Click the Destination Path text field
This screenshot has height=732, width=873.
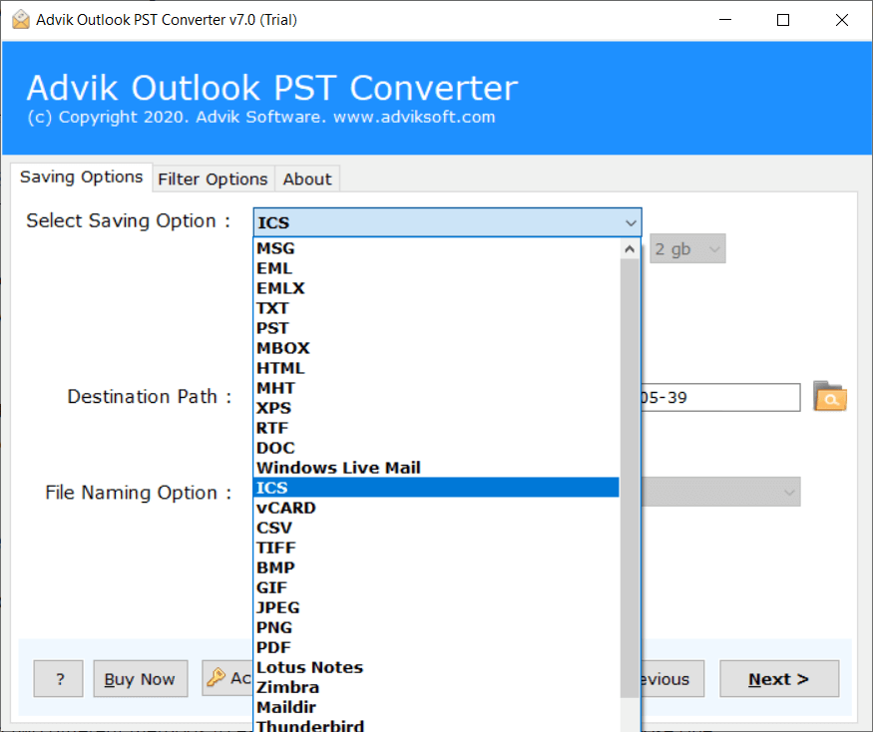[x=720, y=398]
